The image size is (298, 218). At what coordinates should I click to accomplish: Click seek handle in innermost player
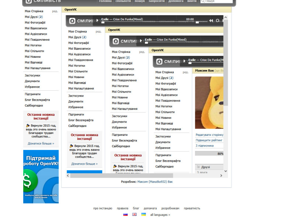click(x=190, y=63)
